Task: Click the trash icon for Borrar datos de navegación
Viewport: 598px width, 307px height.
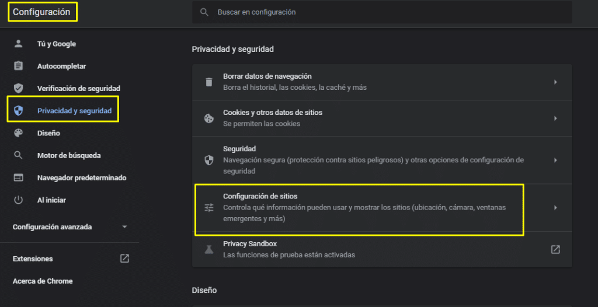Action: coord(208,82)
